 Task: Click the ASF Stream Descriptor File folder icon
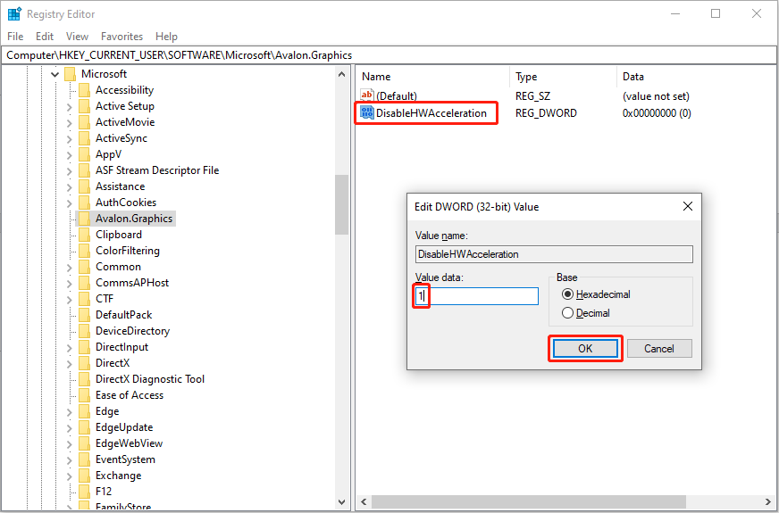[85, 170]
